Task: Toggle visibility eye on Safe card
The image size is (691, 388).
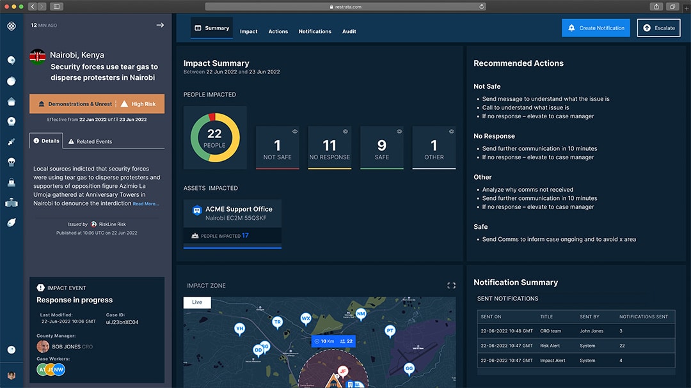Action: tap(399, 132)
